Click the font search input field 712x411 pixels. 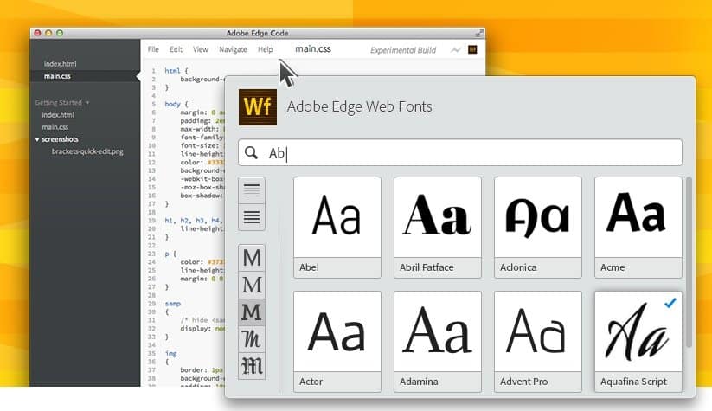pos(460,152)
